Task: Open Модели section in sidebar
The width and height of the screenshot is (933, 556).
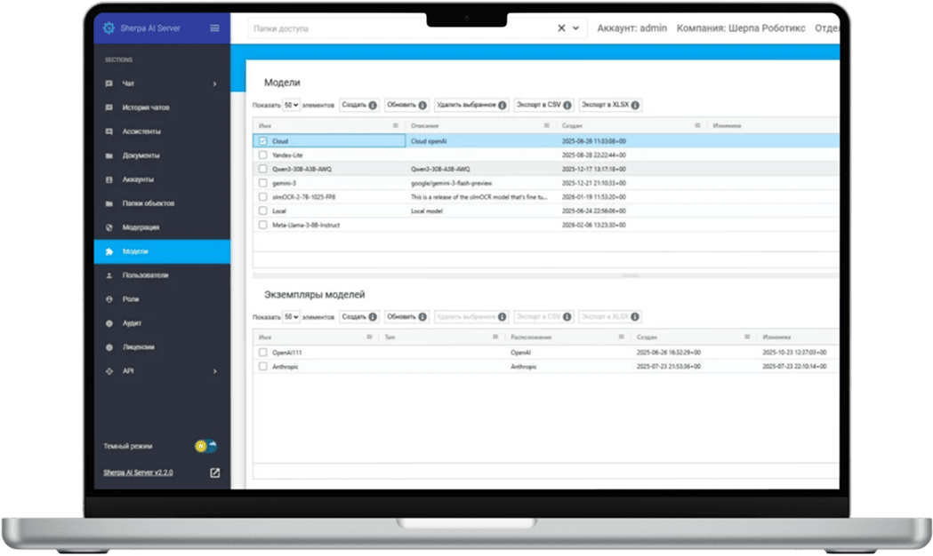Action: click(x=162, y=252)
